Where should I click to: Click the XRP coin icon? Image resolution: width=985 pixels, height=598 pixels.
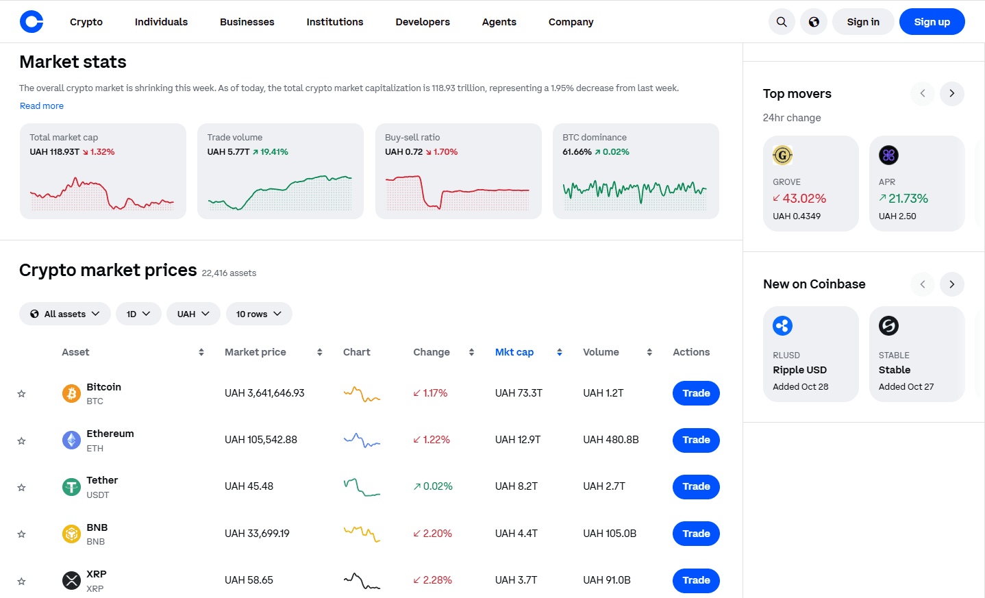coord(71,580)
